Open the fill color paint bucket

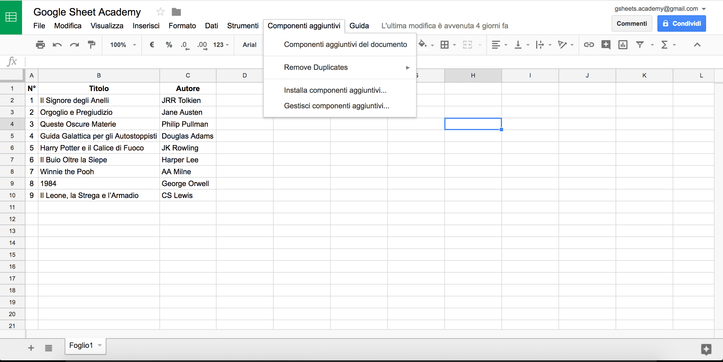423,44
